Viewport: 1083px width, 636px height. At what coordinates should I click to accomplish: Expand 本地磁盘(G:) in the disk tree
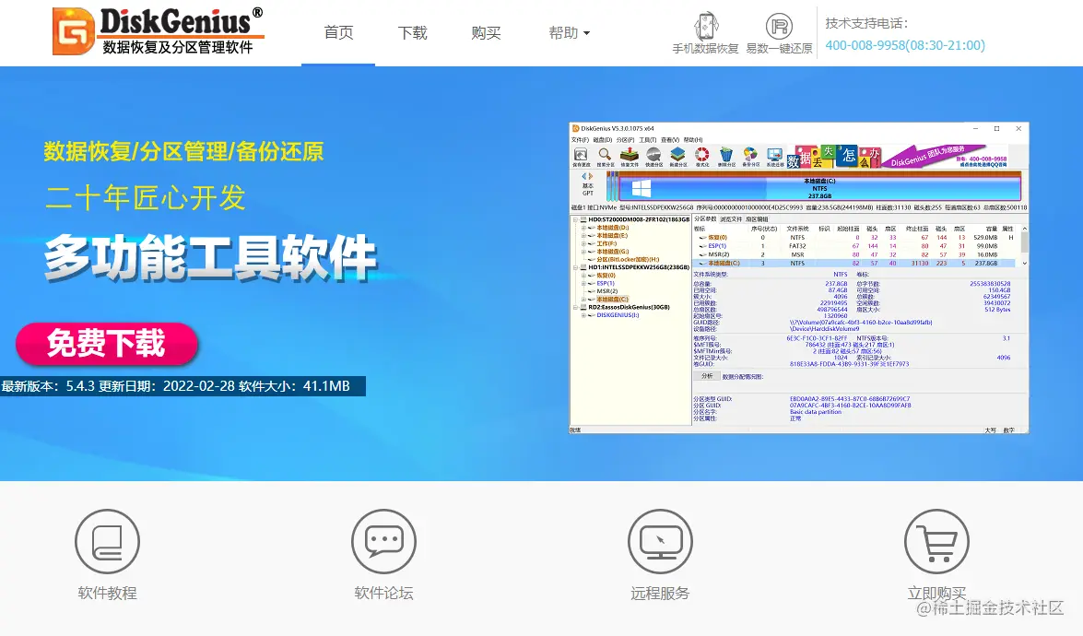click(583, 252)
